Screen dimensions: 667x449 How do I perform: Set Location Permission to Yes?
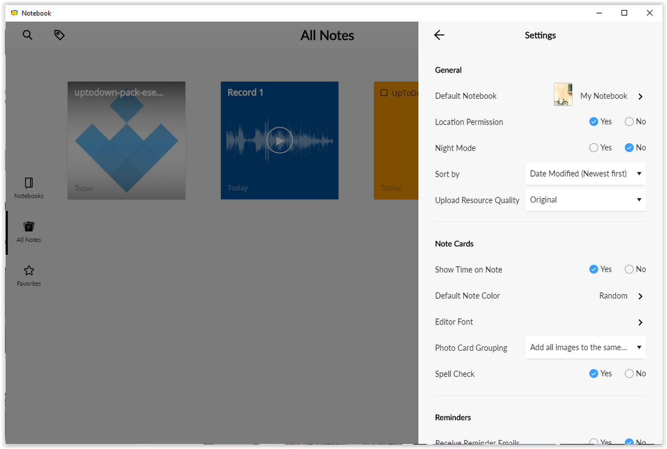(594, 122)
